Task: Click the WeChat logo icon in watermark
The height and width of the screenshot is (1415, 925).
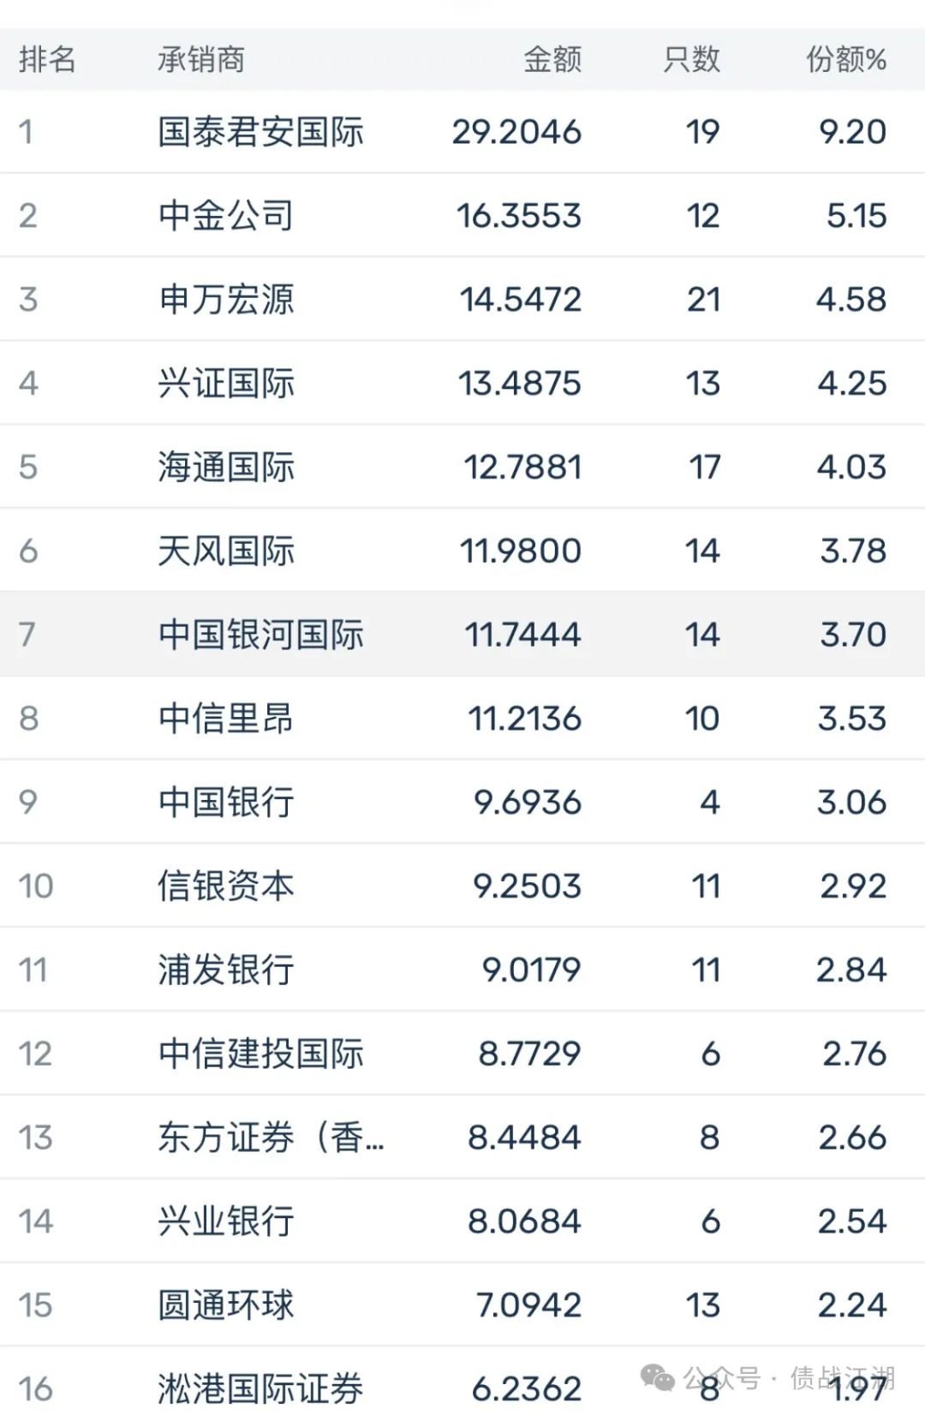Action: coord(659,1378)
